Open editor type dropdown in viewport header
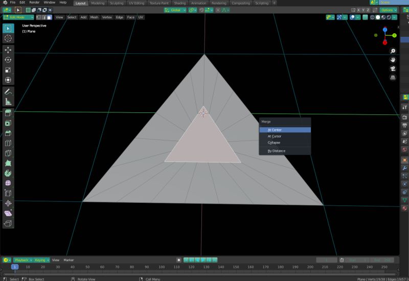The image size is (409, 281). tap(7, 10)
